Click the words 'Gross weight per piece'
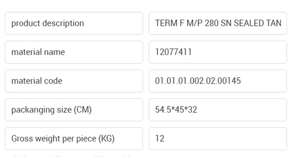The width and height of the screenshot is (294, 157). [x=53, y=139]
